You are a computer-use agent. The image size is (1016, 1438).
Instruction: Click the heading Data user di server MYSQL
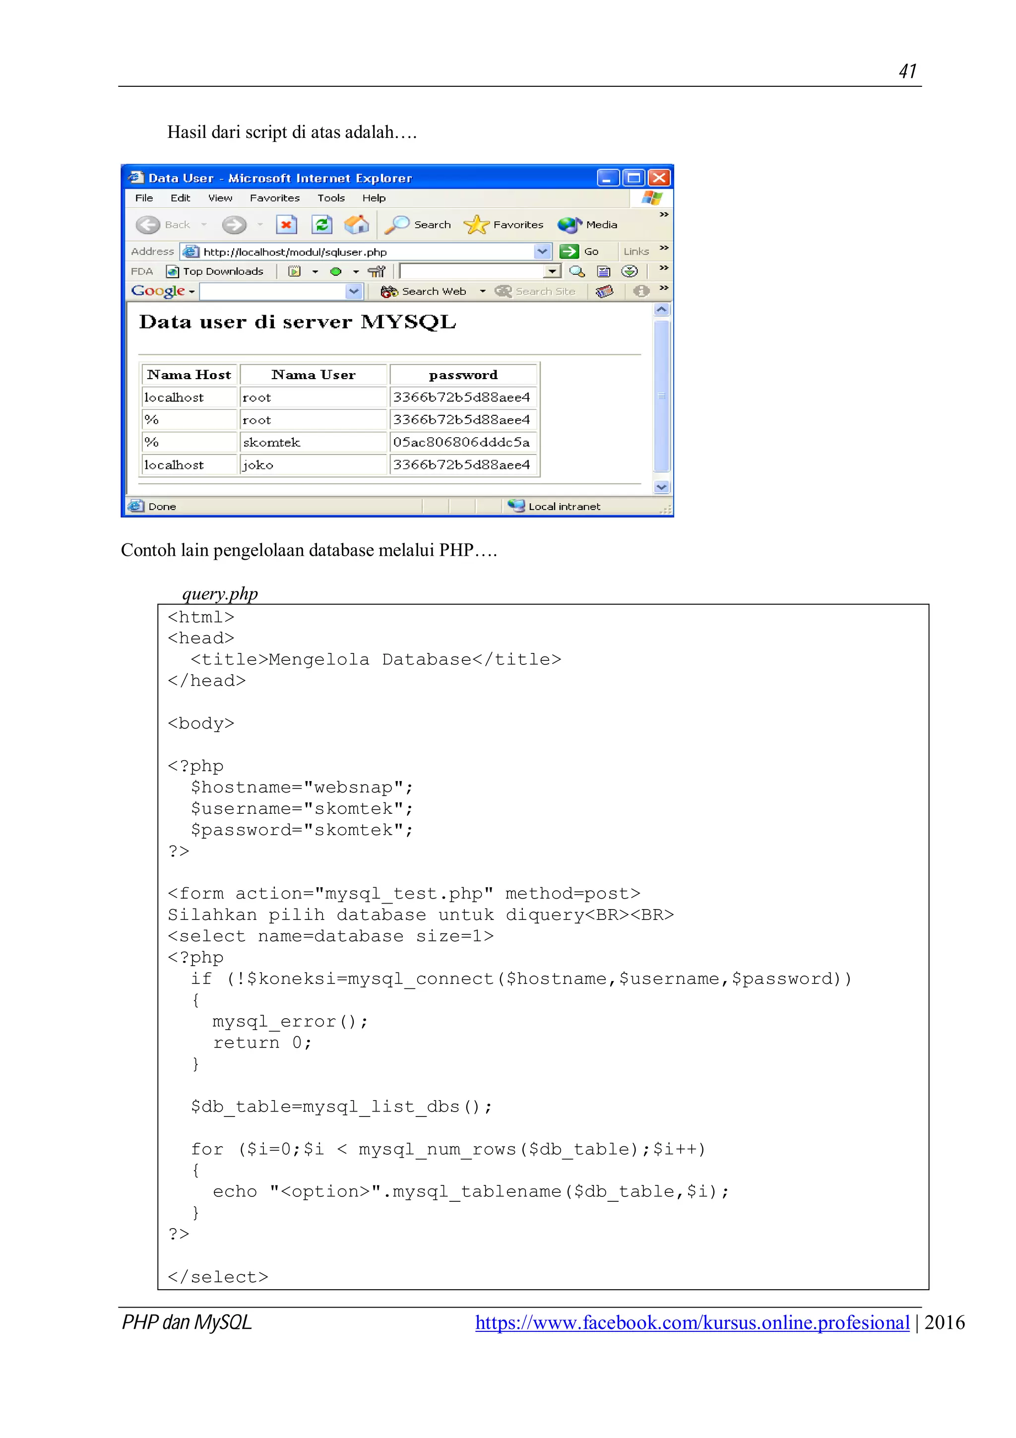click(x=298, y=322)
